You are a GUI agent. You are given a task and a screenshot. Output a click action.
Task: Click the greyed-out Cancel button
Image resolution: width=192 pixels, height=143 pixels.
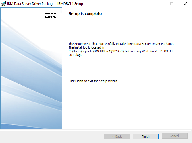click(174, 136)
